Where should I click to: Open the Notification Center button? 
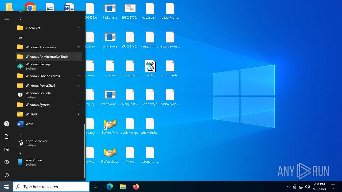[x=333, y=187]
